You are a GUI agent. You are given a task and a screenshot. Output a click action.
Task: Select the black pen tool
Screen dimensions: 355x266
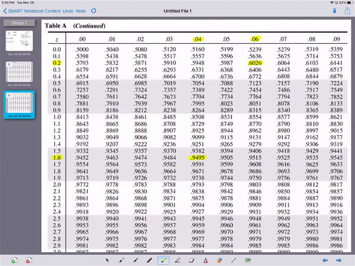[149, 260]
